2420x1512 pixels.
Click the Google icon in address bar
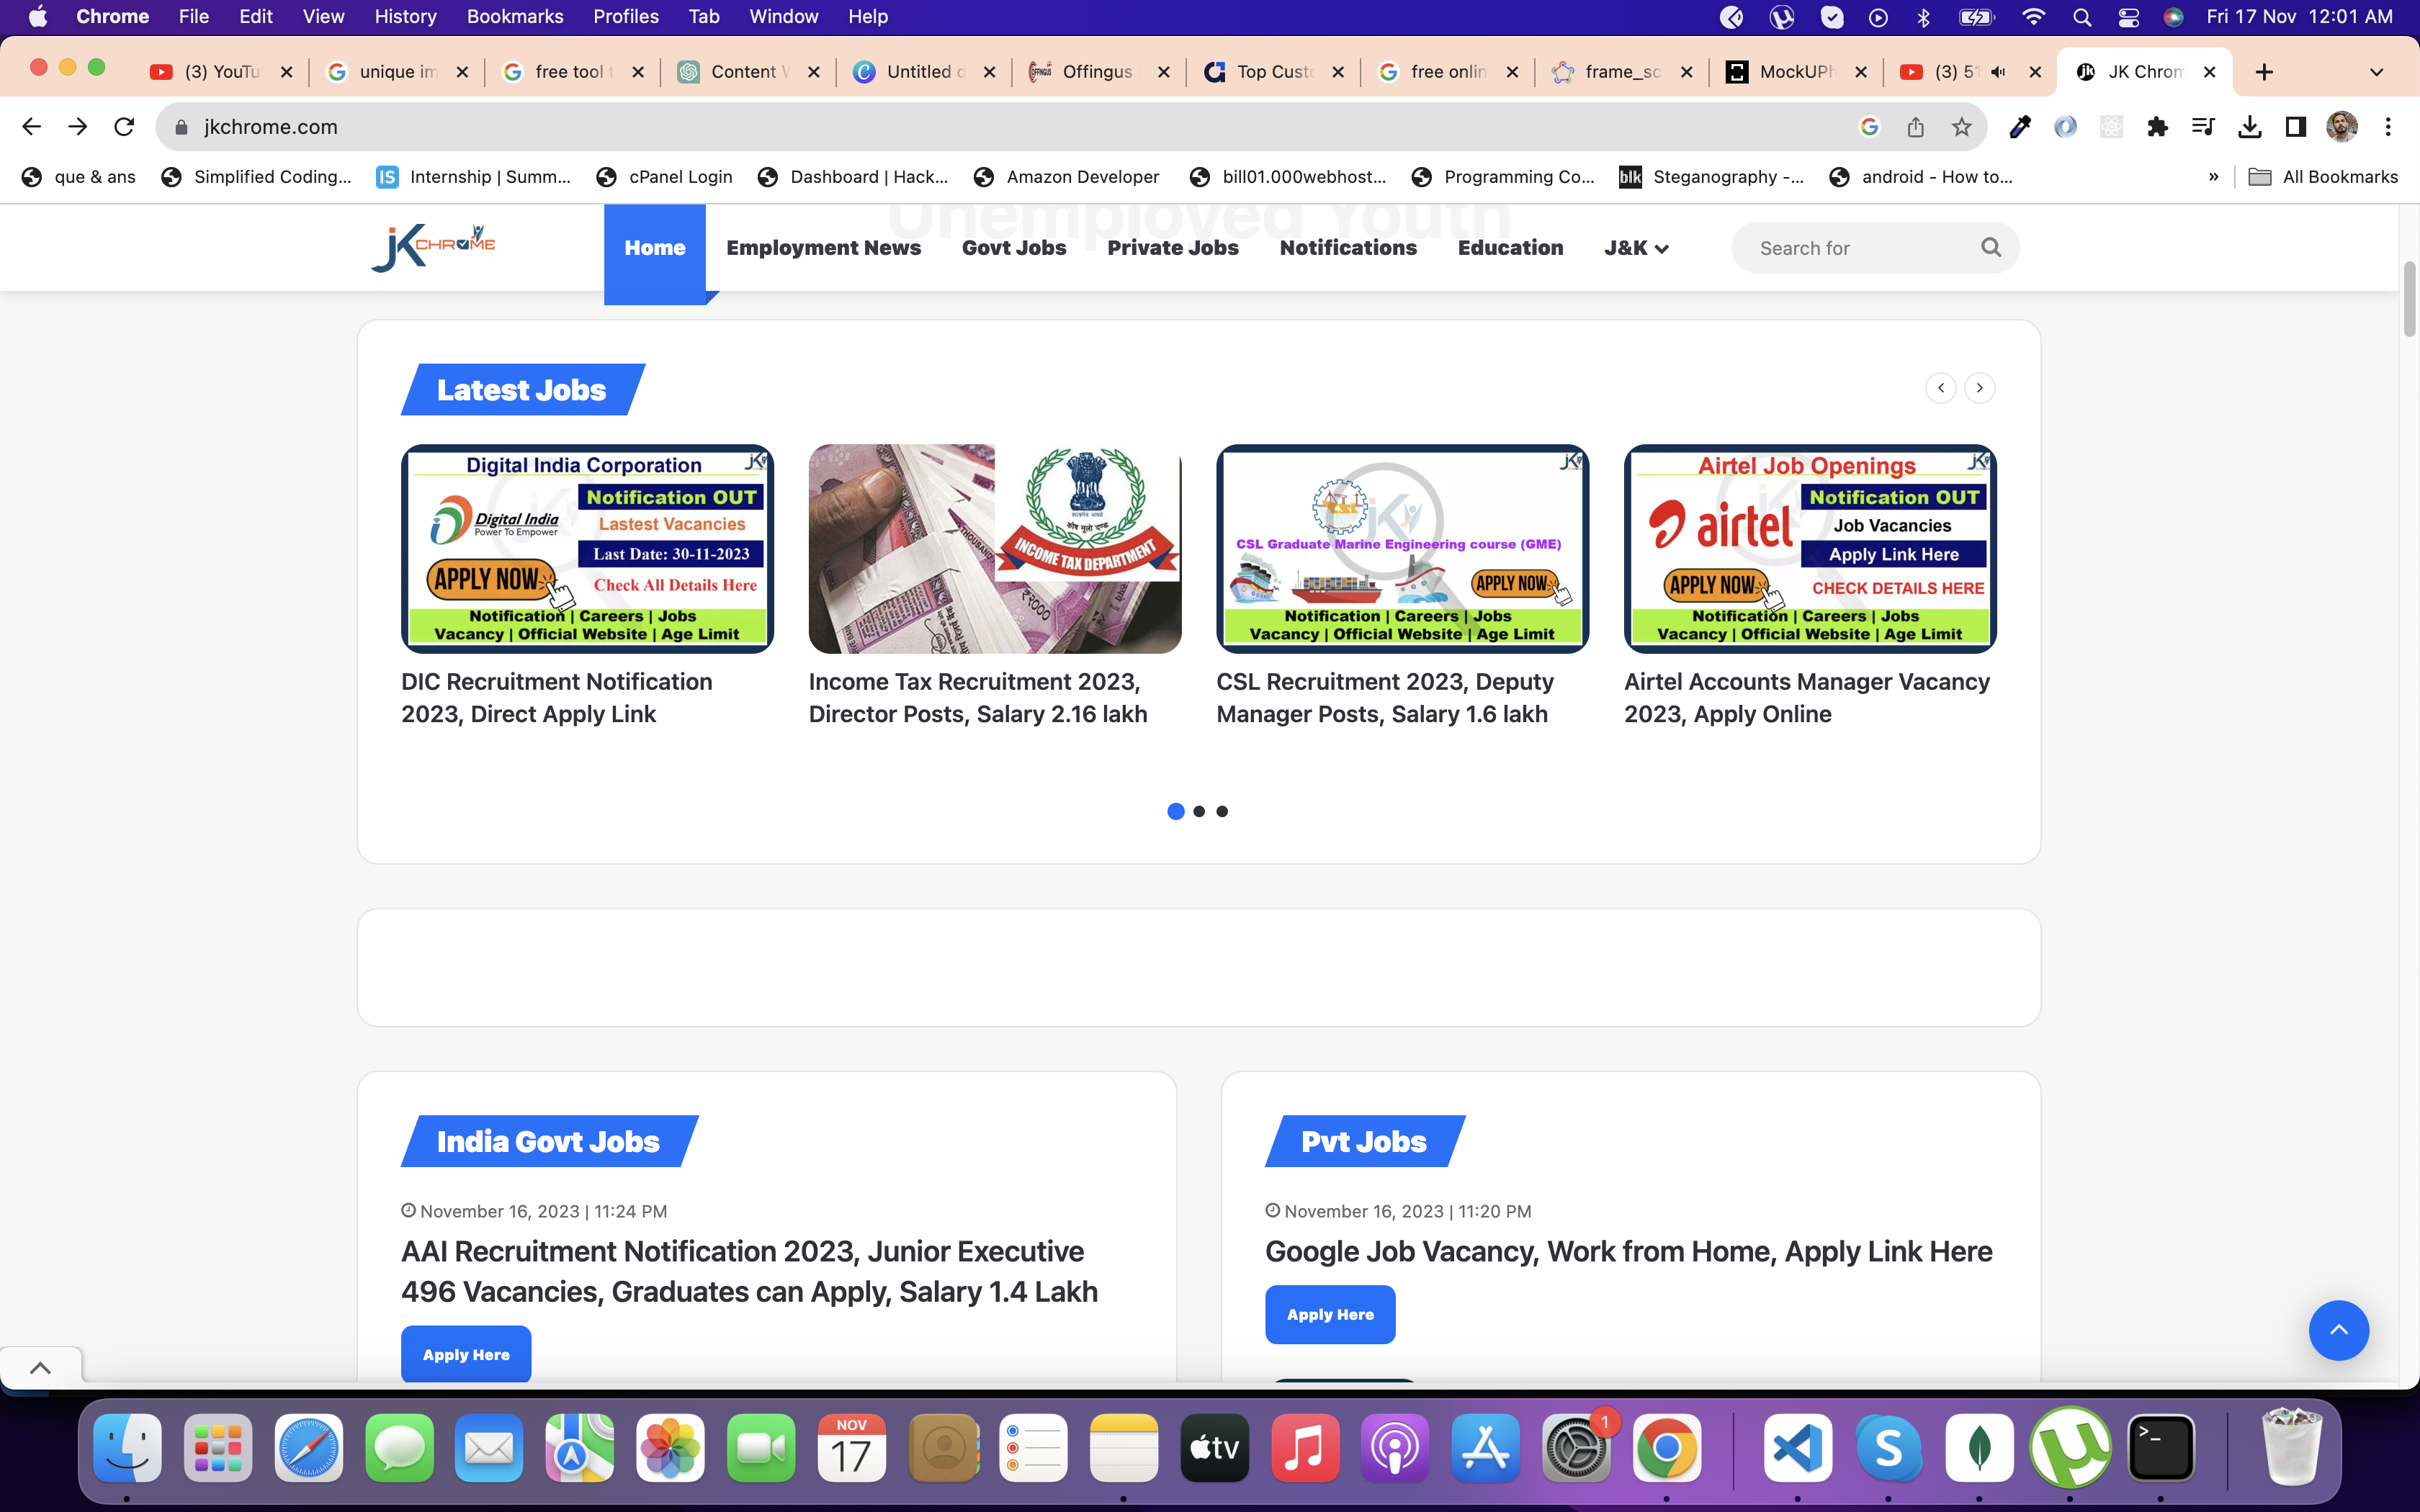(x=1869, y=127)
